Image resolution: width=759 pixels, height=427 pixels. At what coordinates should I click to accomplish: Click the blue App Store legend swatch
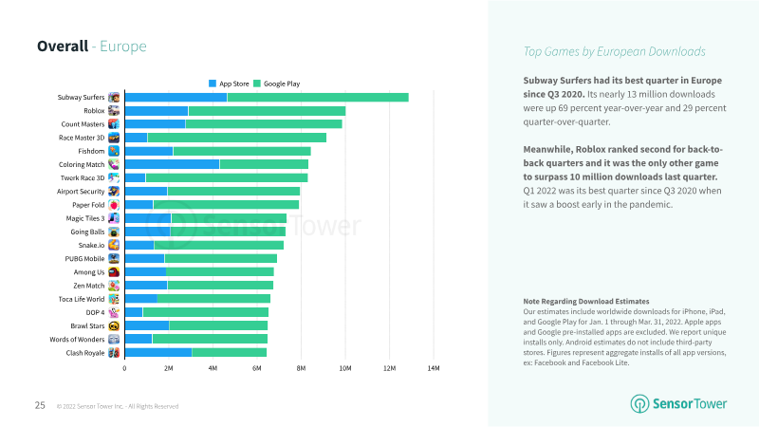point(213,84)
